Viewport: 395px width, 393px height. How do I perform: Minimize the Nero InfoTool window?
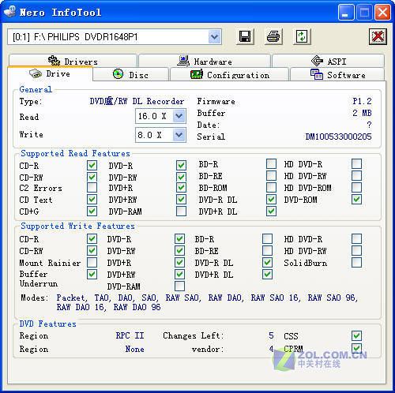[345, 13]
